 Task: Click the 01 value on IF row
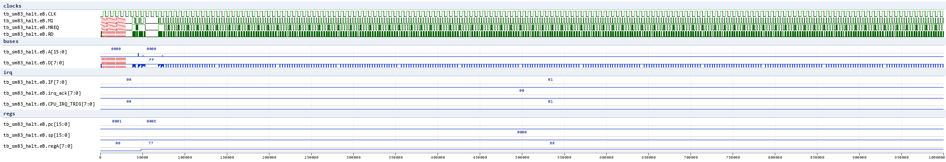(x=550, y=80)
